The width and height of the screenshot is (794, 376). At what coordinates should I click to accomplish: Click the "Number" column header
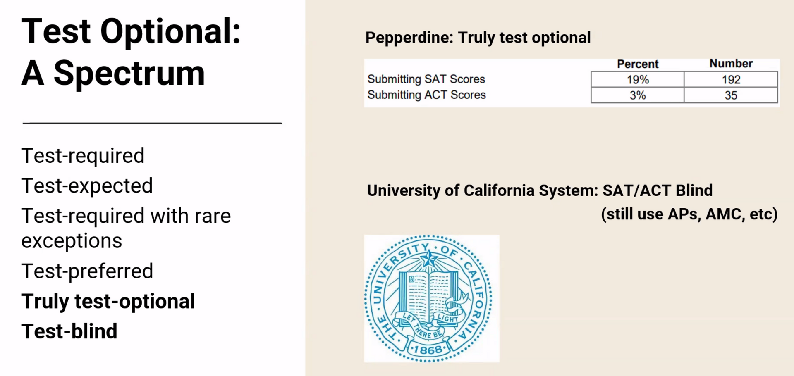[731, 64]
